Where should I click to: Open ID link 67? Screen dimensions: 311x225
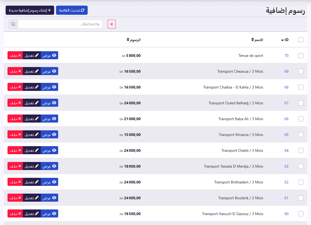pos(286,103)
